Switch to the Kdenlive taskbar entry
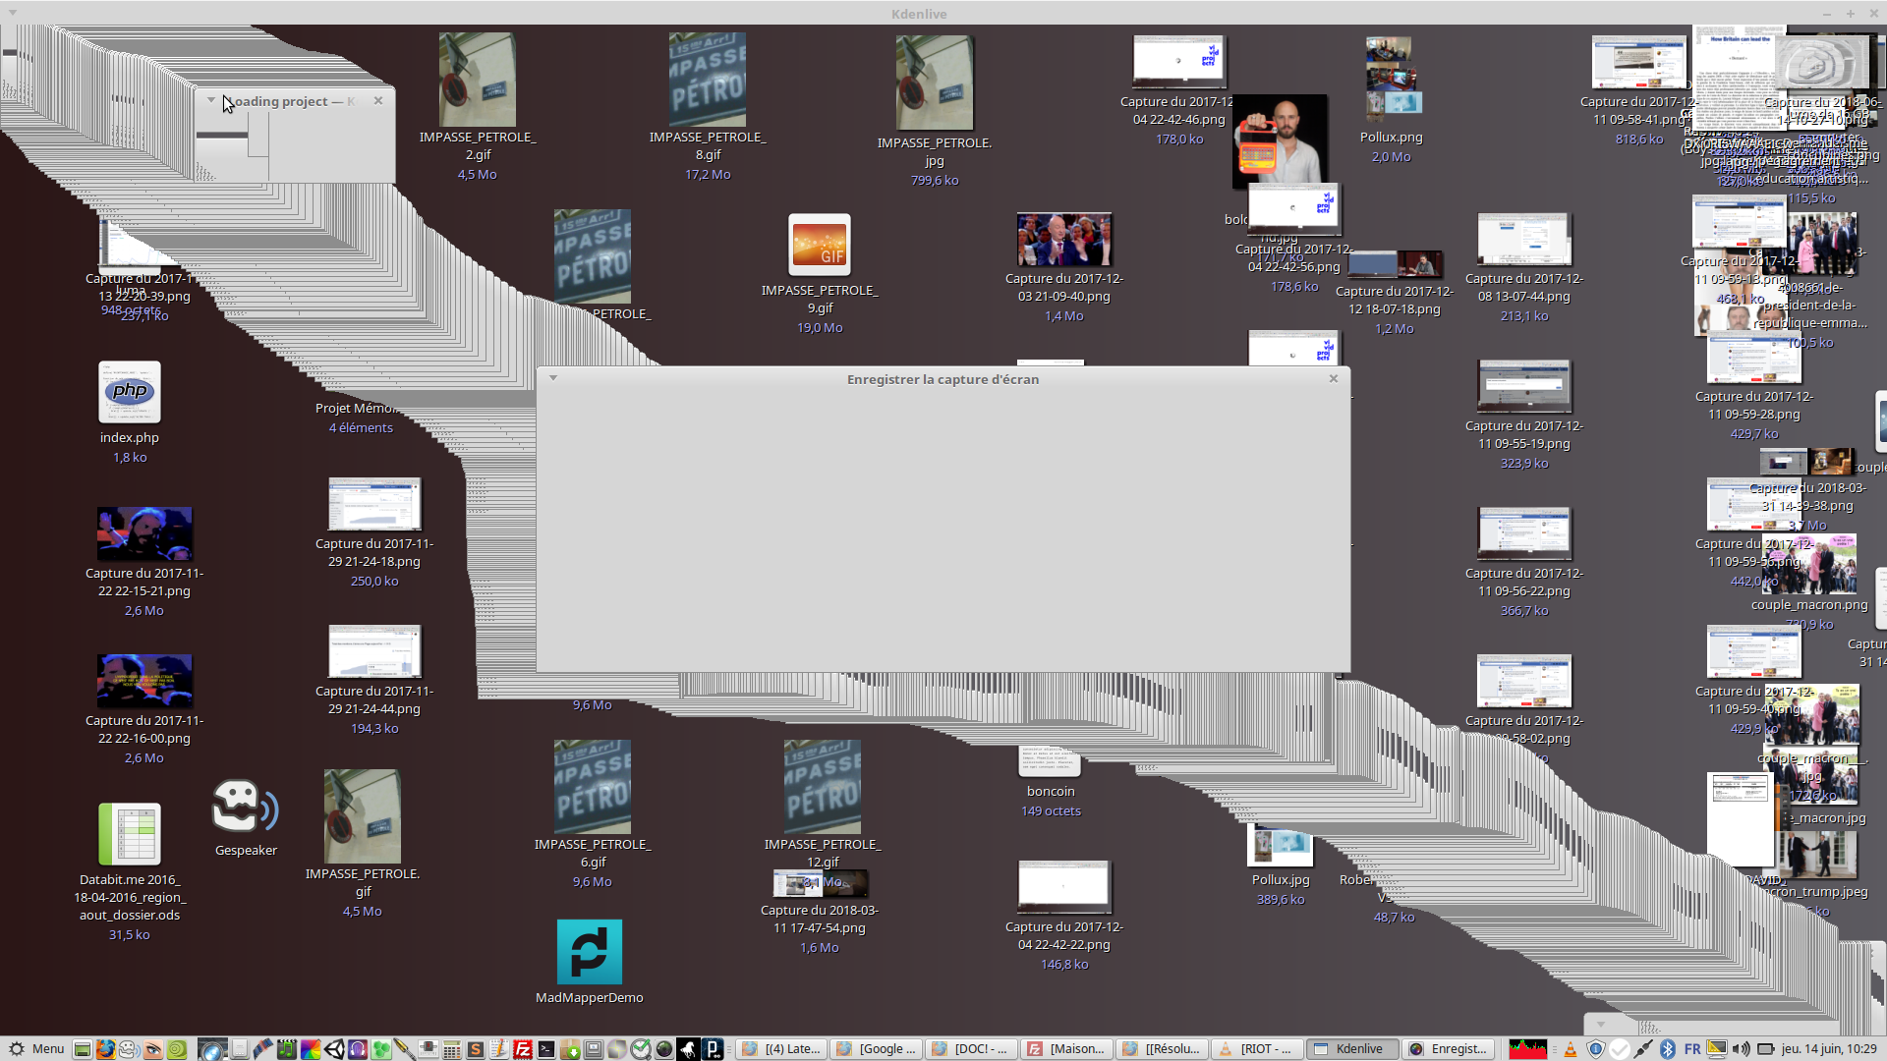This screenshot has height=1061, width=1887. pyautogui.click(x=1352, y=1049)
